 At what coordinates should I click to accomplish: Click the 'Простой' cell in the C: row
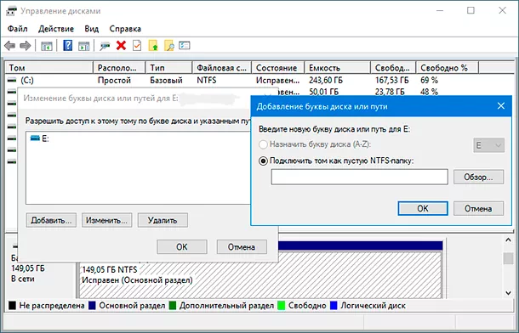click(114, 80)
